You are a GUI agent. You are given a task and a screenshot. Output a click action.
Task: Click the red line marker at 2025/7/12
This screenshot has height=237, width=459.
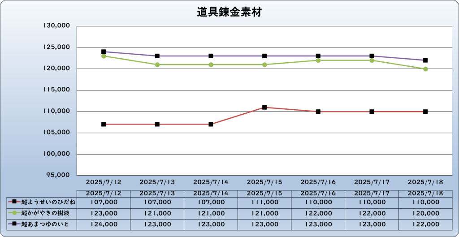104,125
